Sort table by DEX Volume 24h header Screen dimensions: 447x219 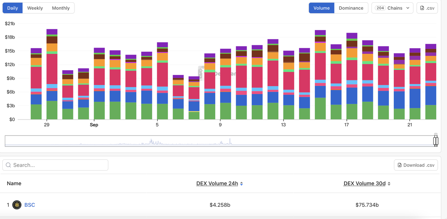tap(217, 184)
